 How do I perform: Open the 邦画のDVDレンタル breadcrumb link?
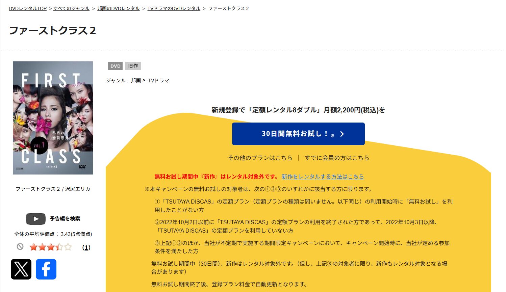pyautogui.click(x=118, y=8)
